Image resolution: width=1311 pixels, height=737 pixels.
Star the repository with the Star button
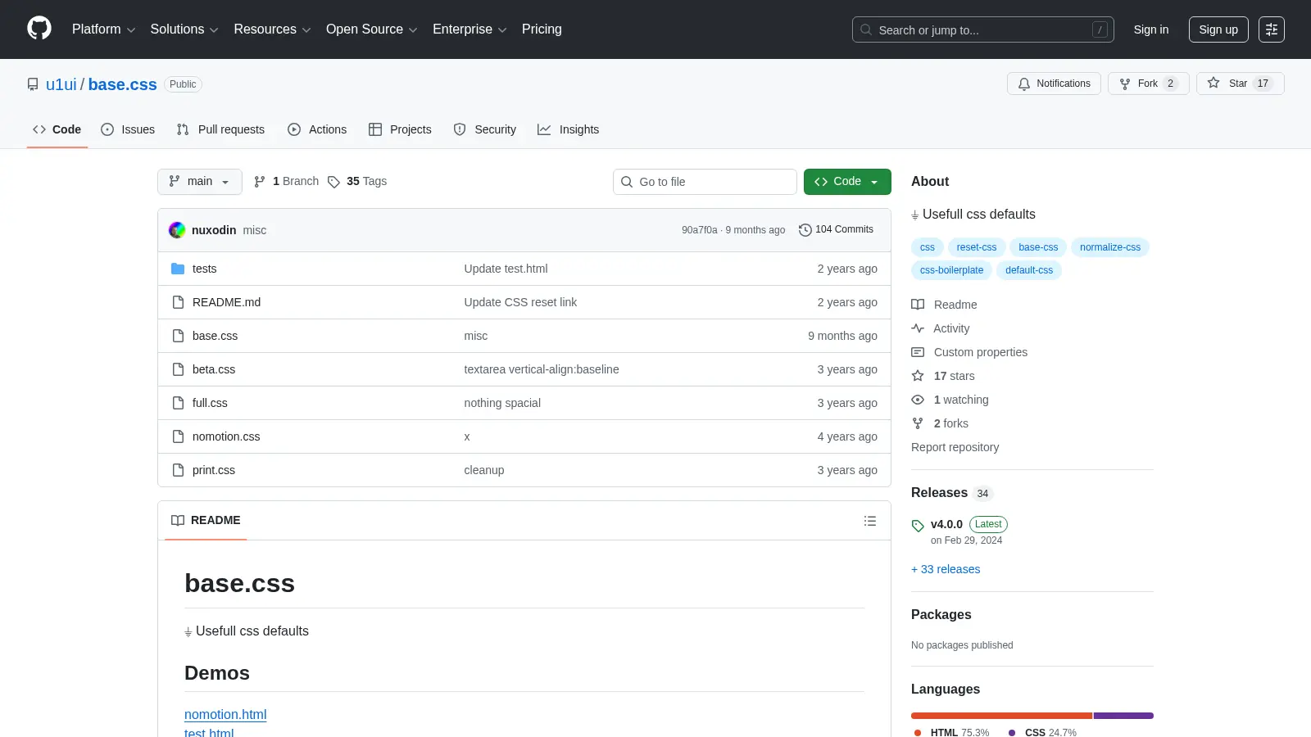pyautogui.click(x=1241, y=84)
